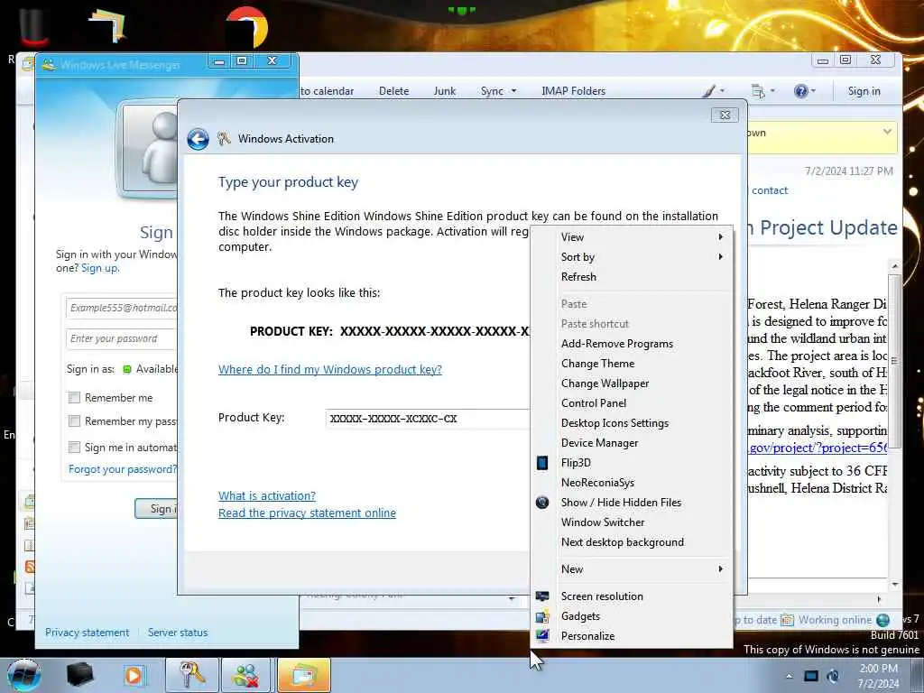
Task: Open the Chrome desktop icon
Action: 247,27
